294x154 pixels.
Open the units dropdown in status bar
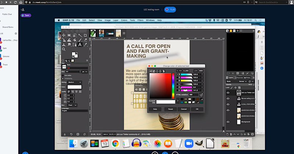[x=105, y=134]
